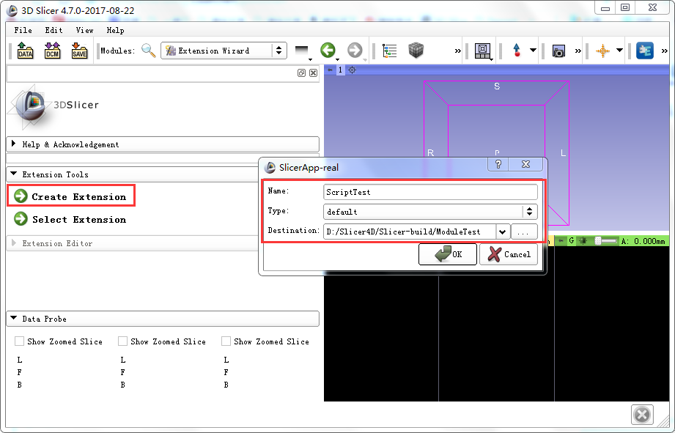Screen dimensions: 675x433
Task: Open the File menu
Action: (23, 30)
